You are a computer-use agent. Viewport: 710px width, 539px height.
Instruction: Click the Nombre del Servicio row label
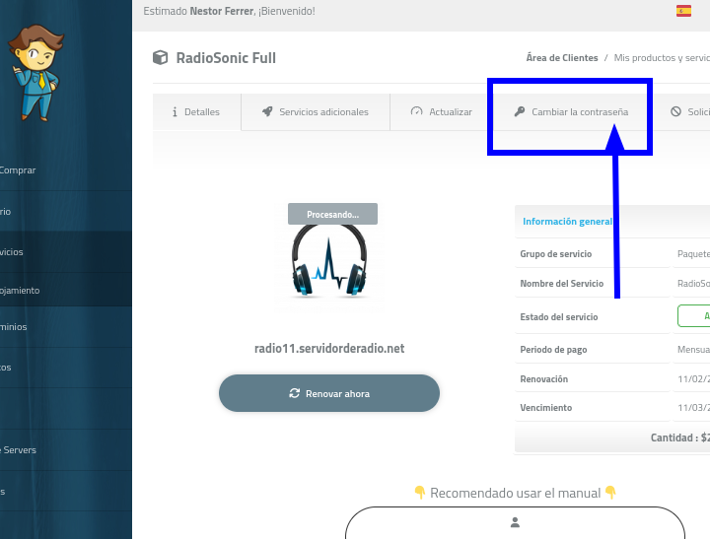(x=561, y=284)
